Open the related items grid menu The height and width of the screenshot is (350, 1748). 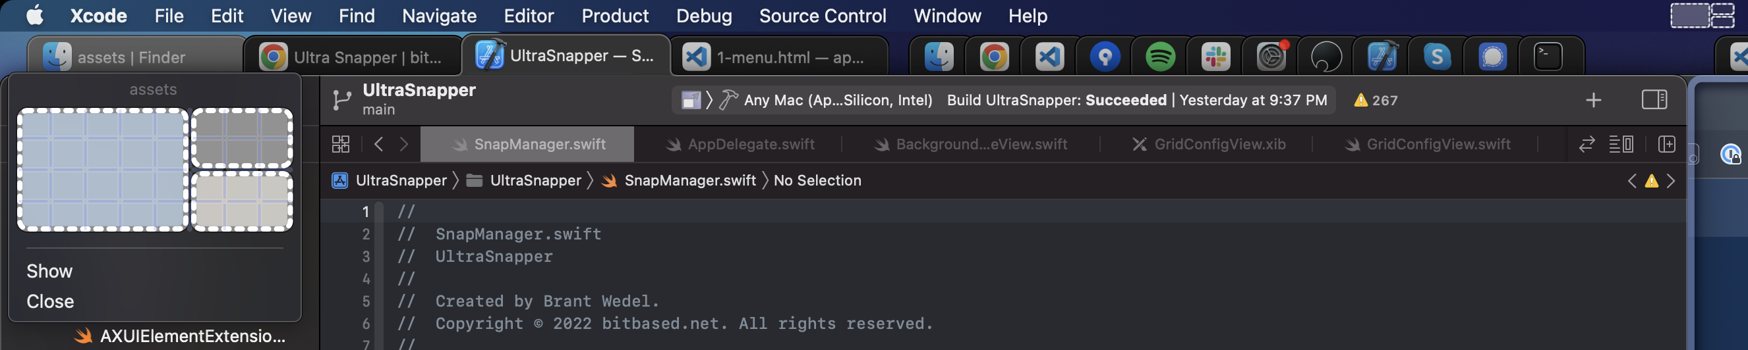coord(340,144)
